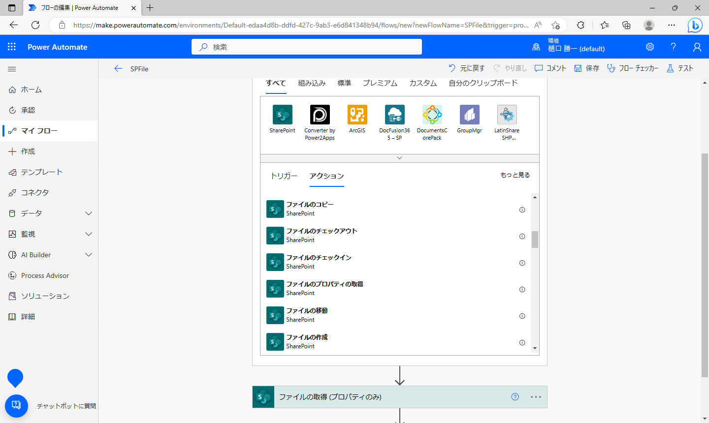Click the やり直し redo button
The height and width of the screenshot is (423, 709).
510,68
